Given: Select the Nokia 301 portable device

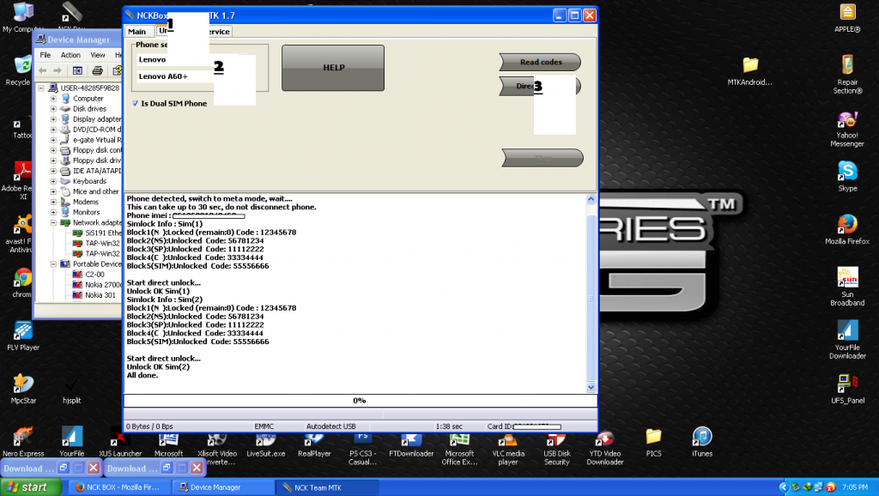Looking at the screenshot, I should tap(100, 294).
